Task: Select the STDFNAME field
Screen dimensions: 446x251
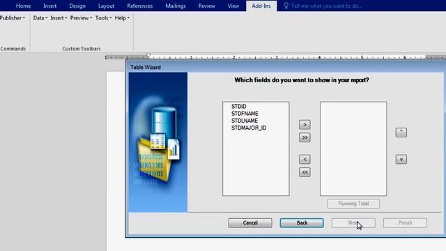Action: point(245,114)
